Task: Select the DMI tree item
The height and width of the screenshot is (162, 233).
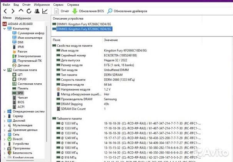Action: click(18, 42)
